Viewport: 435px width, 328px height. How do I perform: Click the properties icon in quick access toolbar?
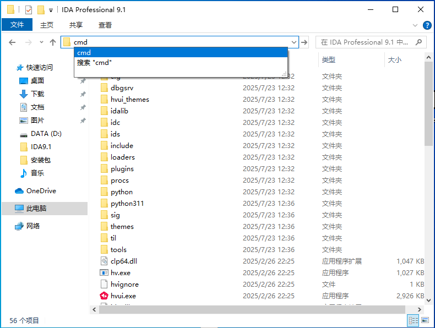[29, 10]
